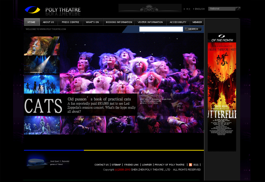This screenshot has width=265, height=182.
Task: Open the HTOME tab
Action: coord(32,22)
